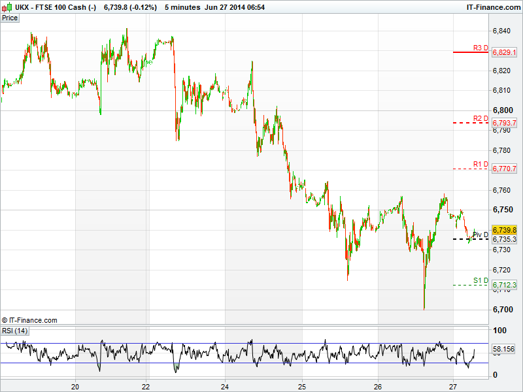
Task: Click the RSI value tag 58.156
Action: click(x=504, y=350)
